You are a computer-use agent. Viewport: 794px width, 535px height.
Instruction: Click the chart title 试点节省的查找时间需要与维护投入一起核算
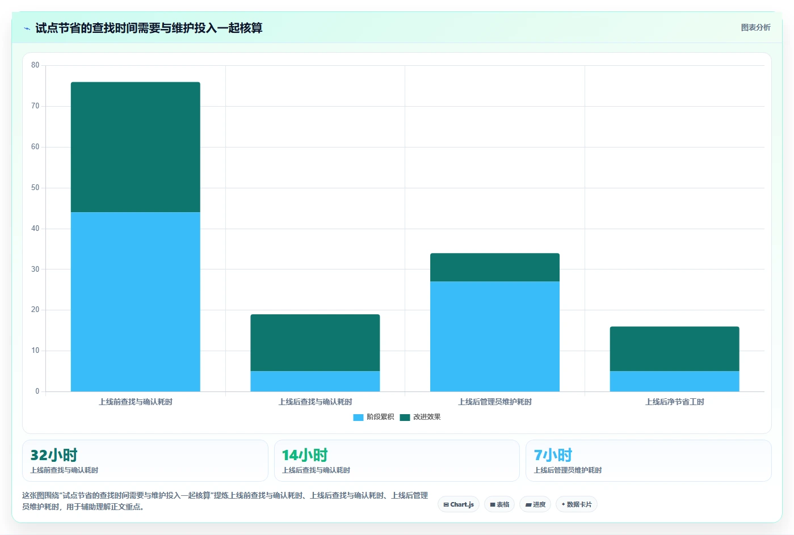tap(149, 28)
